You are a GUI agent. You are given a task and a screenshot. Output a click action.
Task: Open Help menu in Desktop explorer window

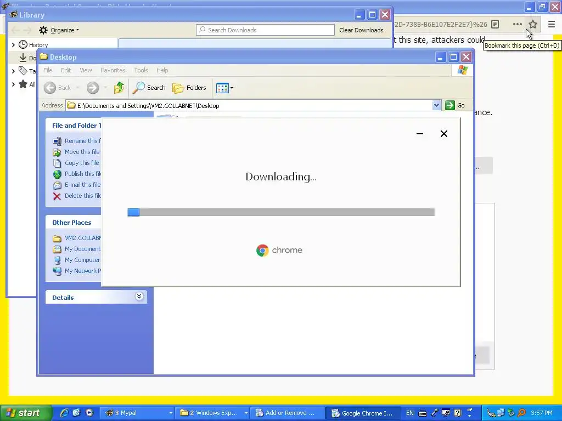pyautogui.click(x=162, y=70)
